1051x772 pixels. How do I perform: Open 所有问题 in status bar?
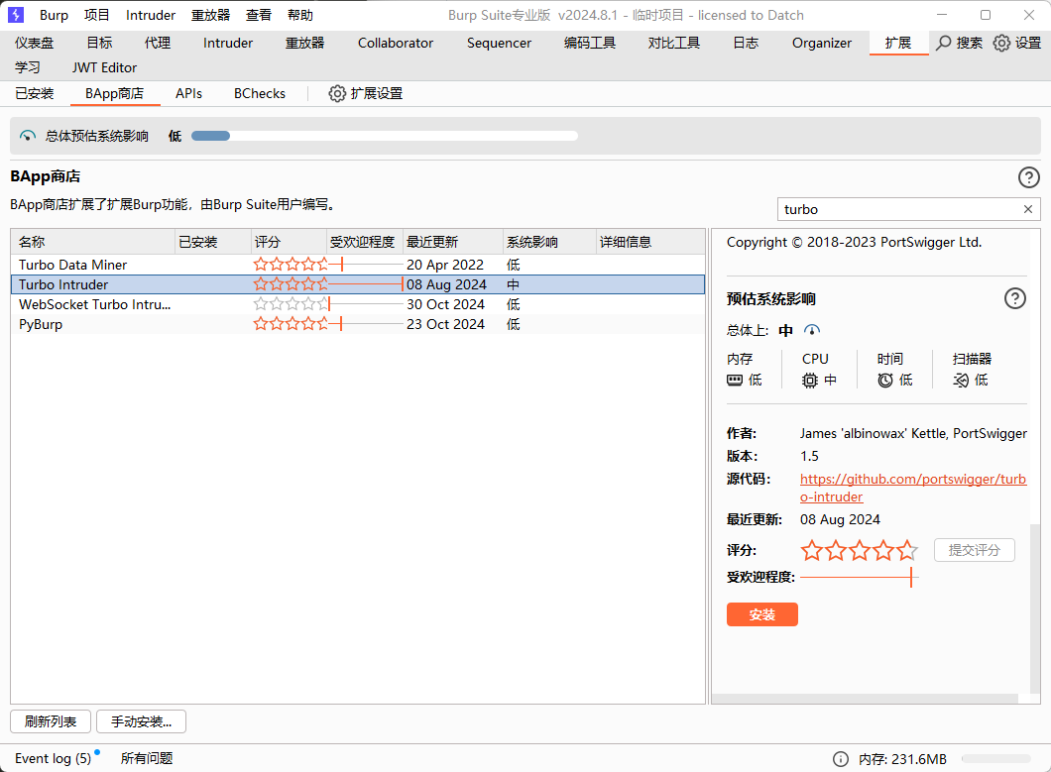(x=147, y=758)
